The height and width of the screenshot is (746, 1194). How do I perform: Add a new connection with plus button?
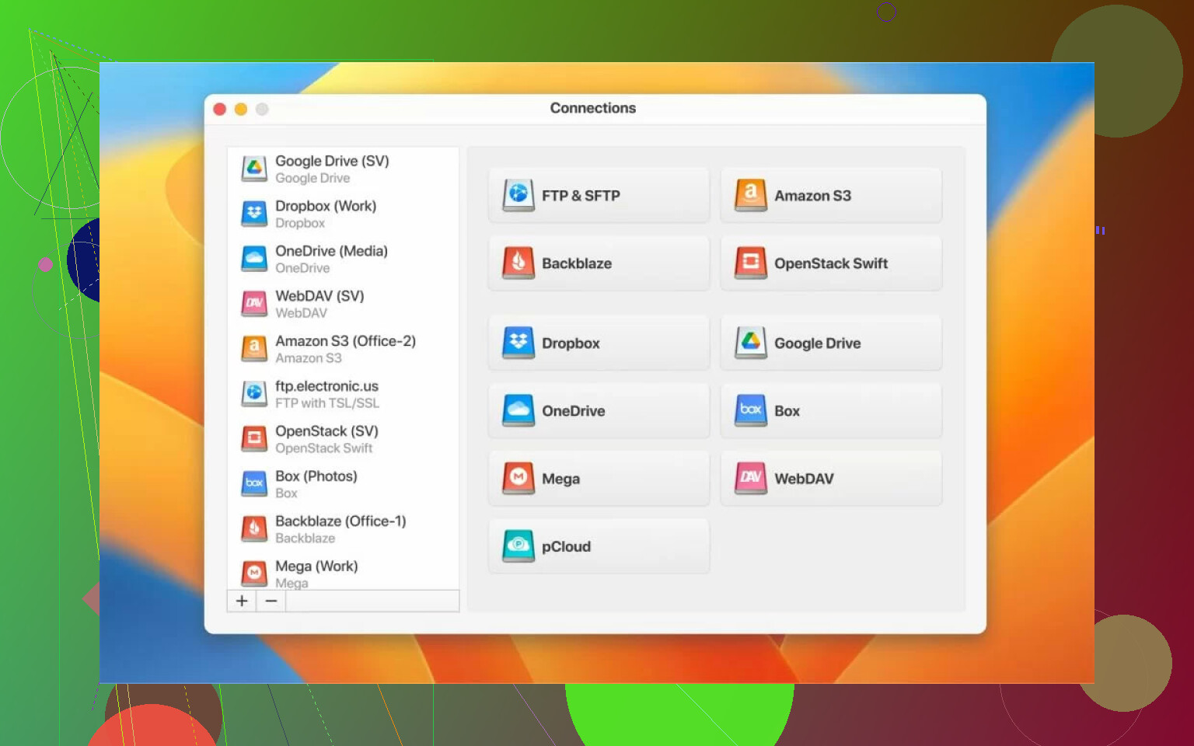[x=242, y=601]
